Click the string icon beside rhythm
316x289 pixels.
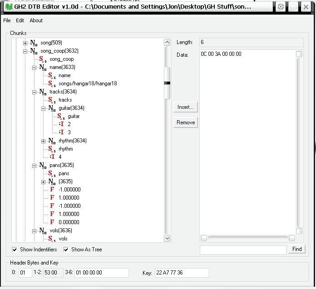coord(52,149)
